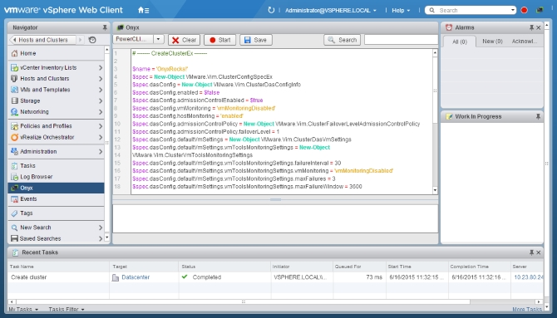Expand vCenter Inventory Lists chevron
This screenshot has width=557, height=318.
click(101, 67)
